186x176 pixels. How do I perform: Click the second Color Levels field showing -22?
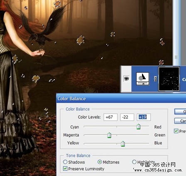pyautogui.click(x=127, y=117)
